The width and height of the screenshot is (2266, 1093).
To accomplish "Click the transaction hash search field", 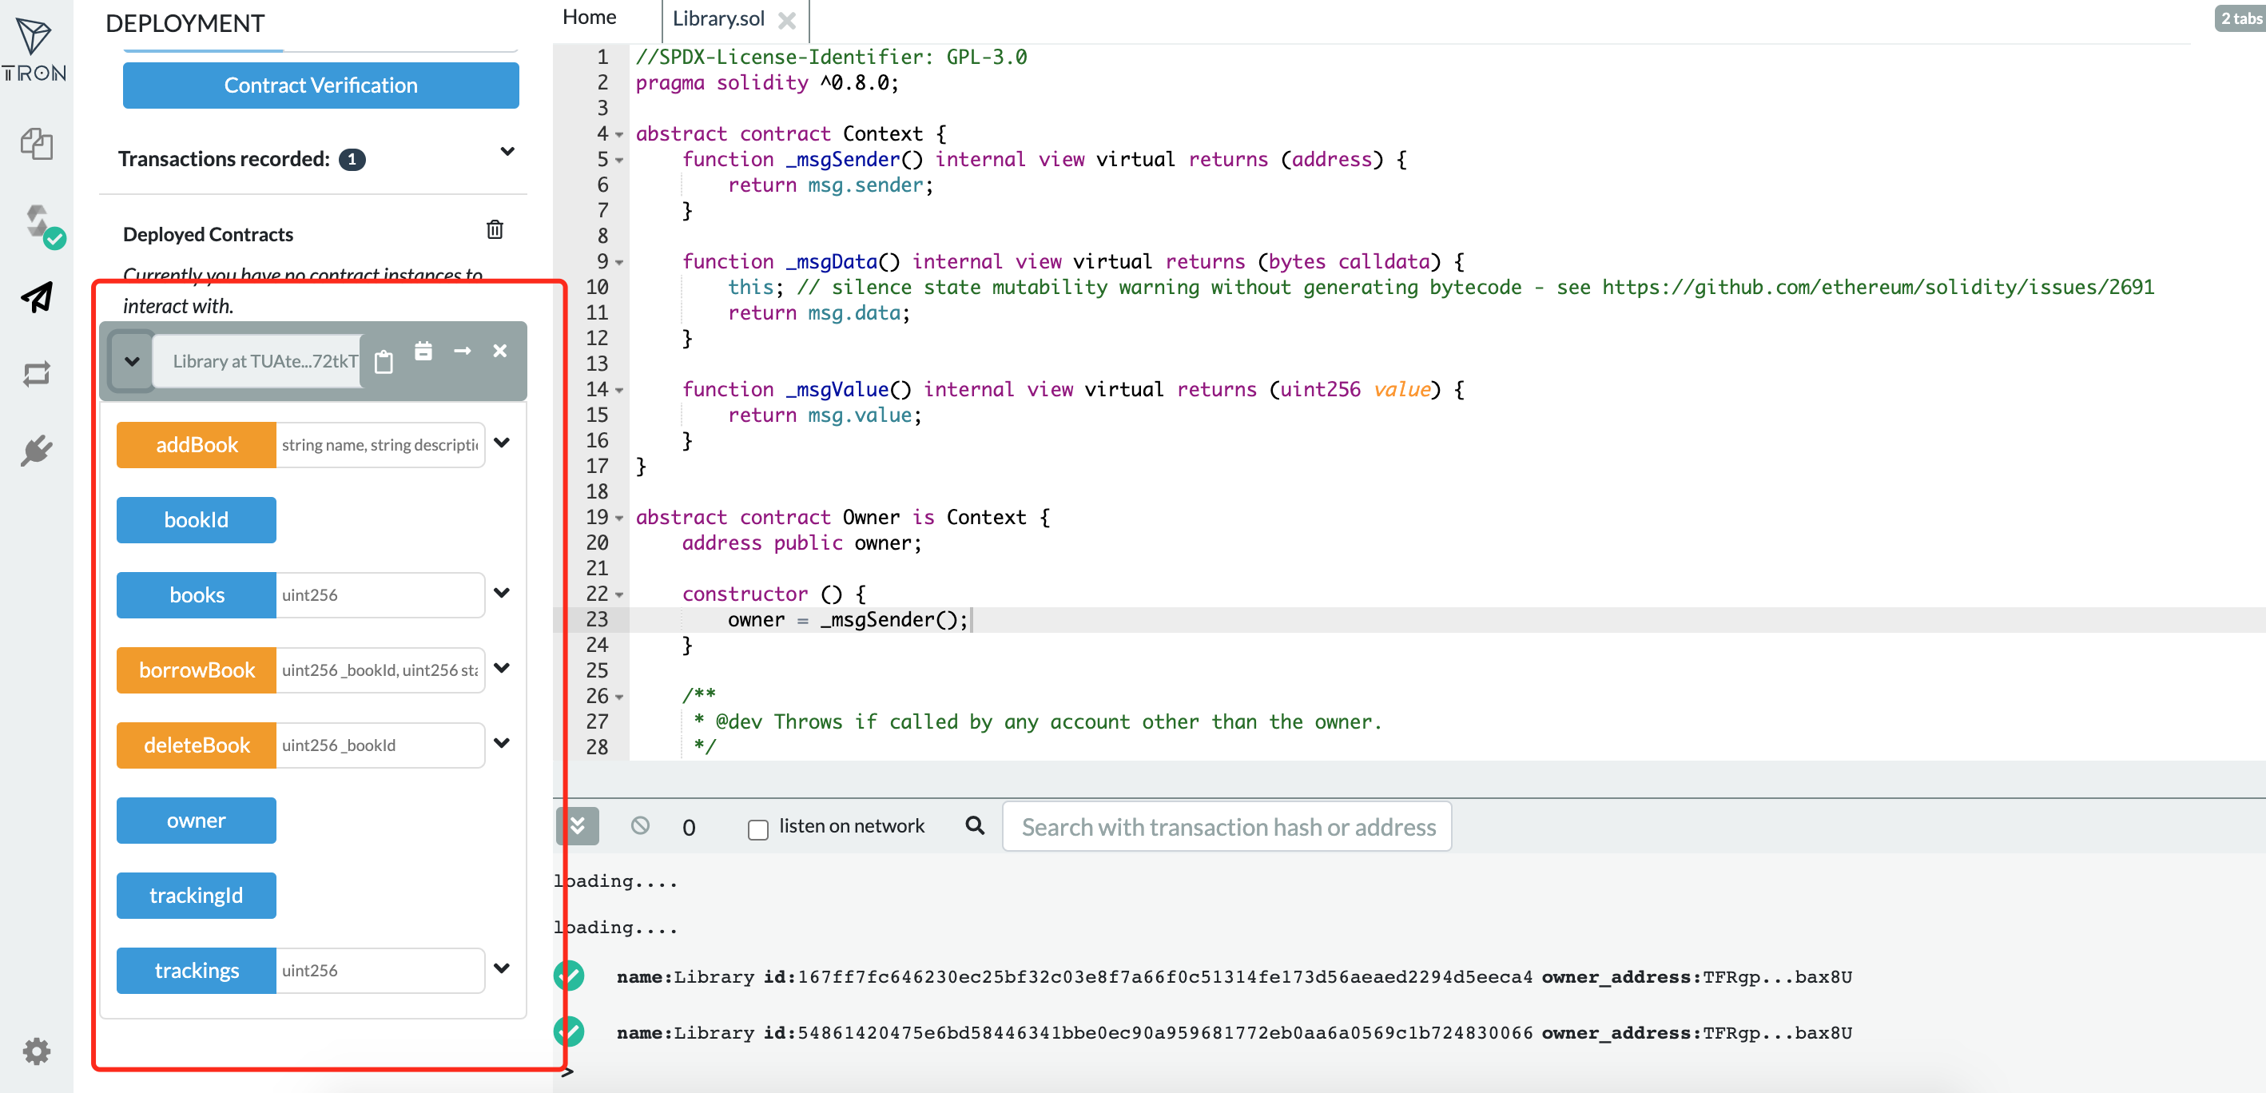I will pos(1226,827).
